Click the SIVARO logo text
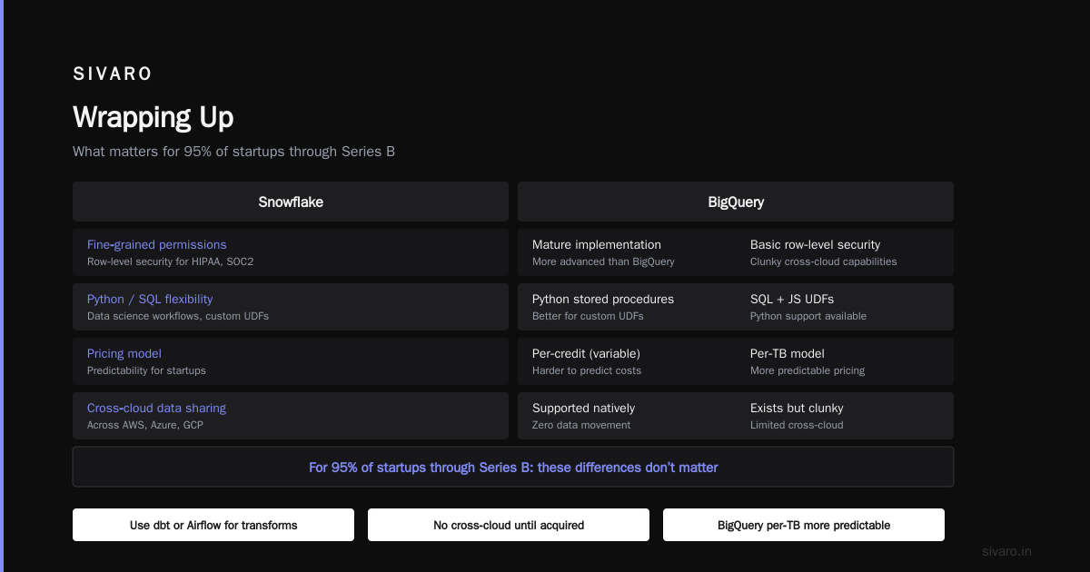 [x=113, y=74]
